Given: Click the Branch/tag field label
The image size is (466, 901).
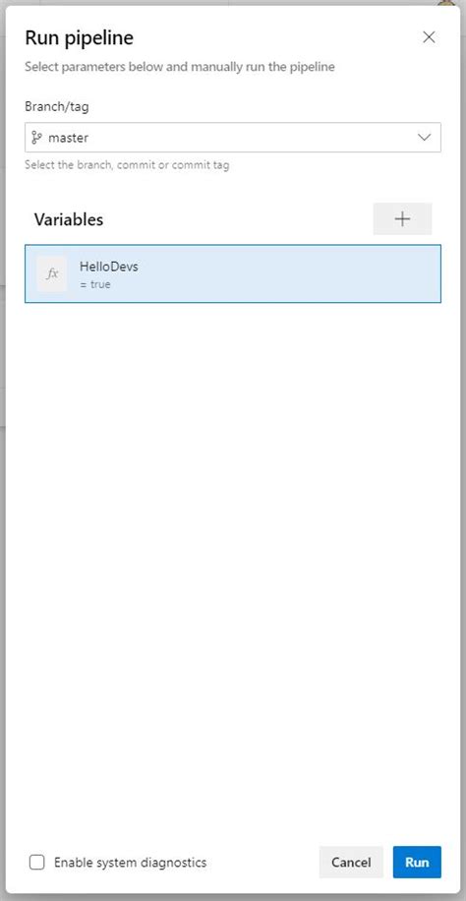Looking at the screenshot, I should [x=57, y=106].
